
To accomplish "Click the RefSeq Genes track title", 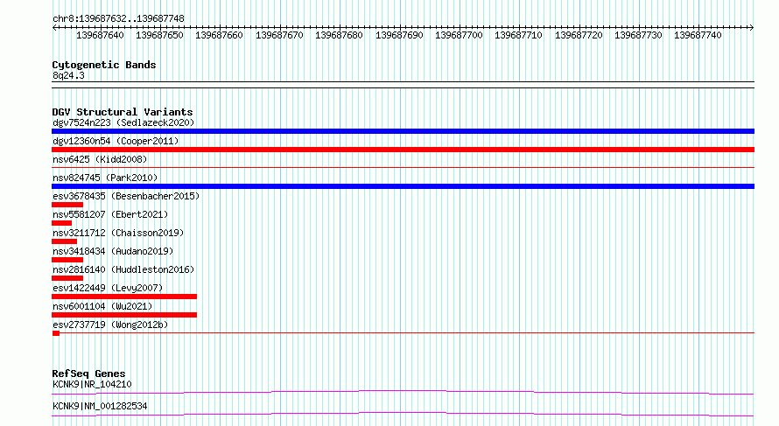I will [88, 374].
